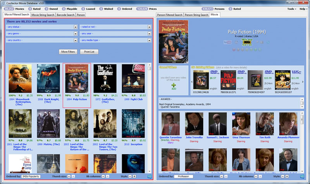
Task: Click blue window-layout icon in persons panel footer
Action: [302, 177]
